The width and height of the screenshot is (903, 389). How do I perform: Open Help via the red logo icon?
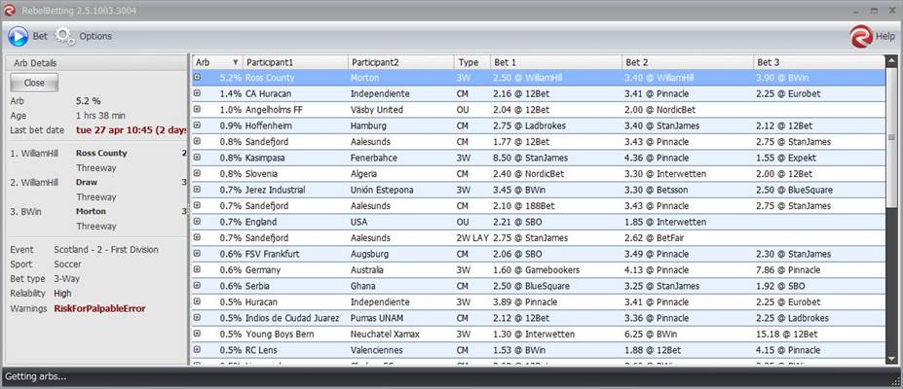(x=861, y=36)
